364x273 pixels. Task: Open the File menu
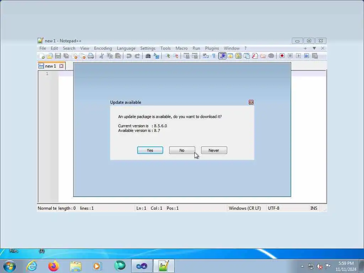[43, 48]
